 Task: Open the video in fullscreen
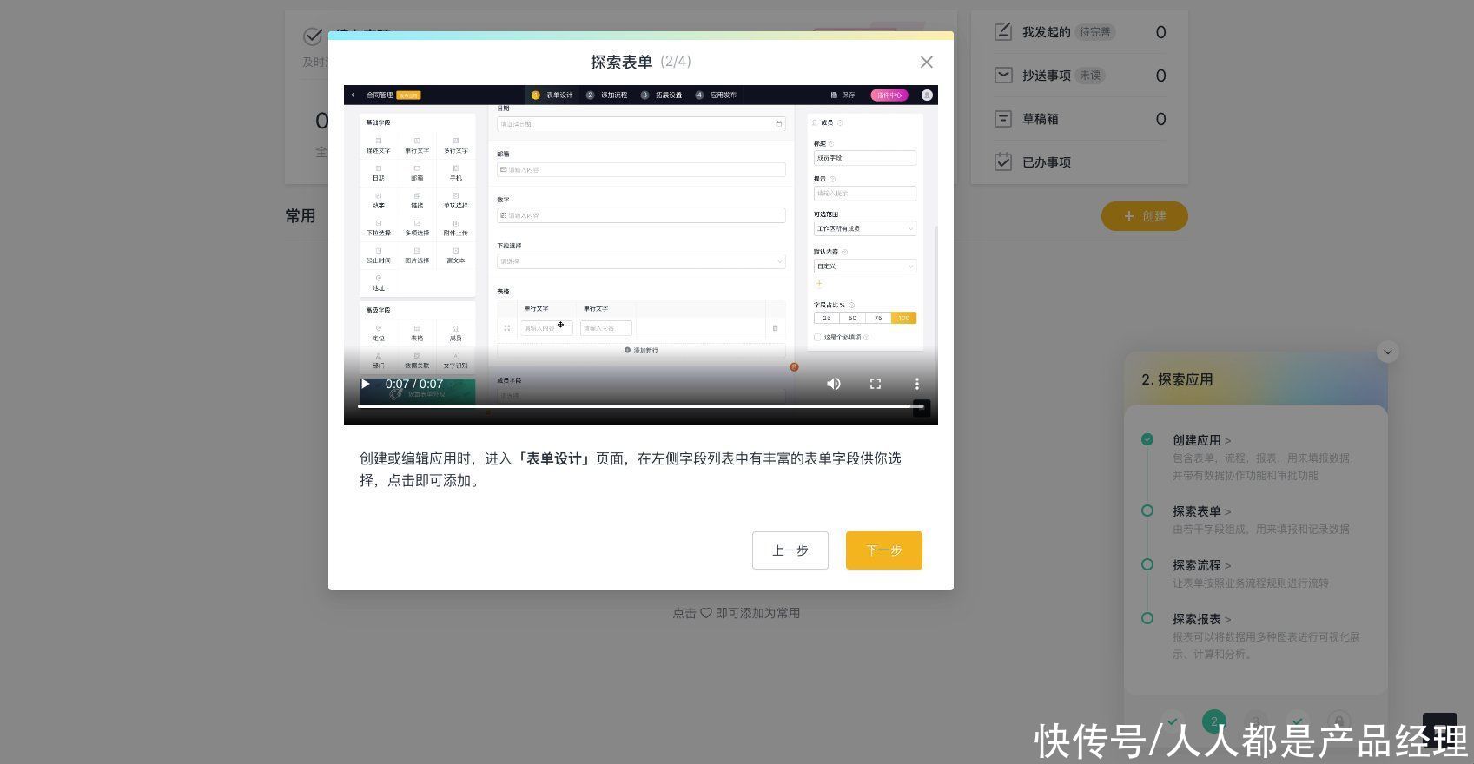(876, 384)
